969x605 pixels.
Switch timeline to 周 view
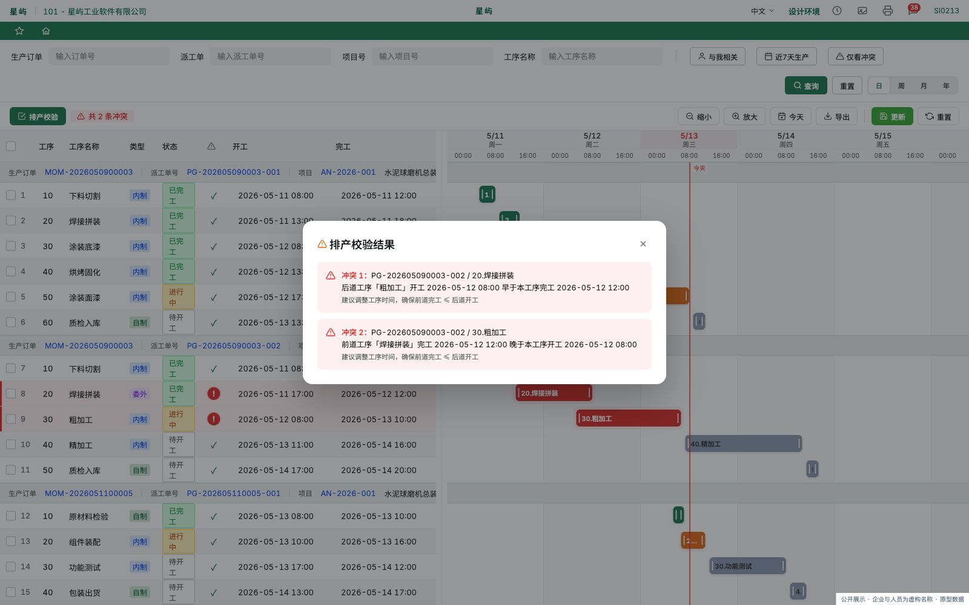tap(901, 85)
